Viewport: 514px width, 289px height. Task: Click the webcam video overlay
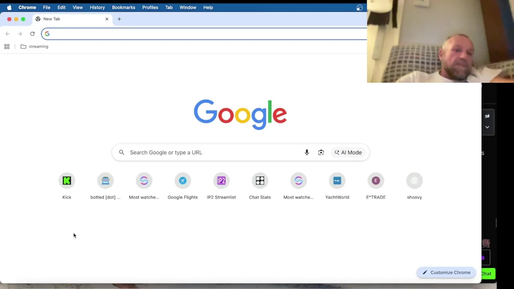[441, 41]
